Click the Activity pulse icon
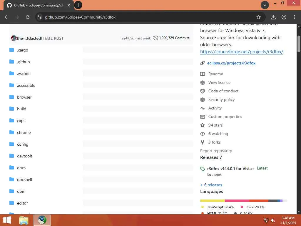The height and width of the screenshot is (226, 301). click(203, 108)
